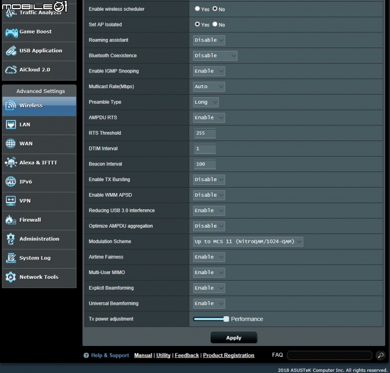Click the Administration gear icon

[11, 239]
